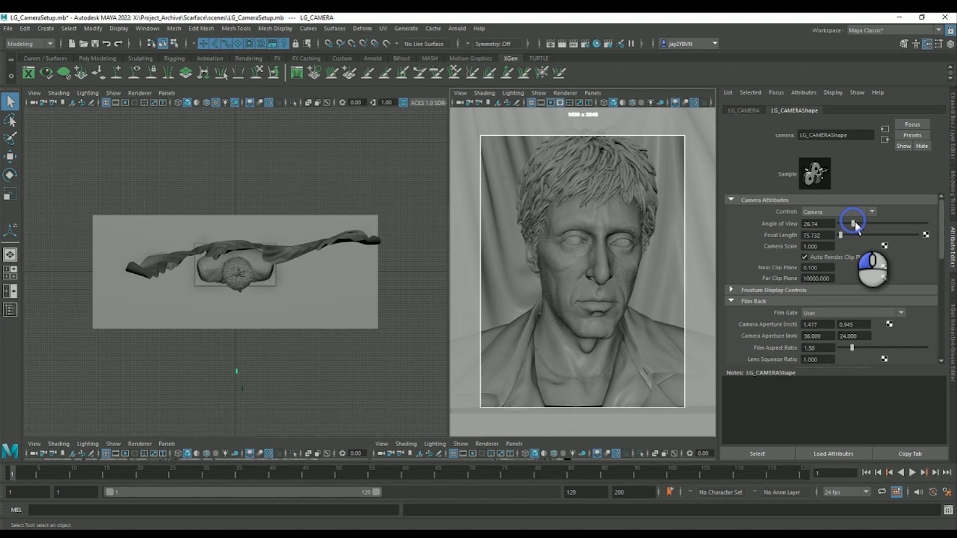Toggle loop playback mode icon

(882, 492)
